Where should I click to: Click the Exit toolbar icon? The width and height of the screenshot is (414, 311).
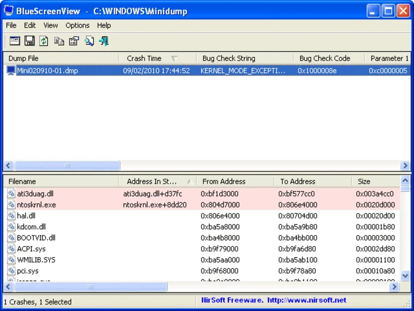click(x=104, y=41)
